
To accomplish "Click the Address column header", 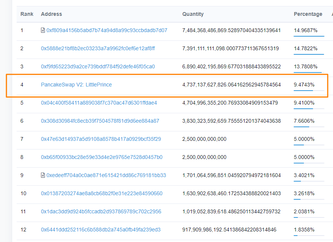I will (51, 14).
